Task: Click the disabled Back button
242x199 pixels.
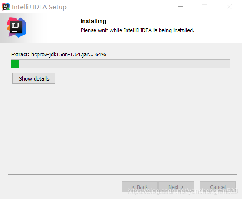Action: click(x=140, y=187)
